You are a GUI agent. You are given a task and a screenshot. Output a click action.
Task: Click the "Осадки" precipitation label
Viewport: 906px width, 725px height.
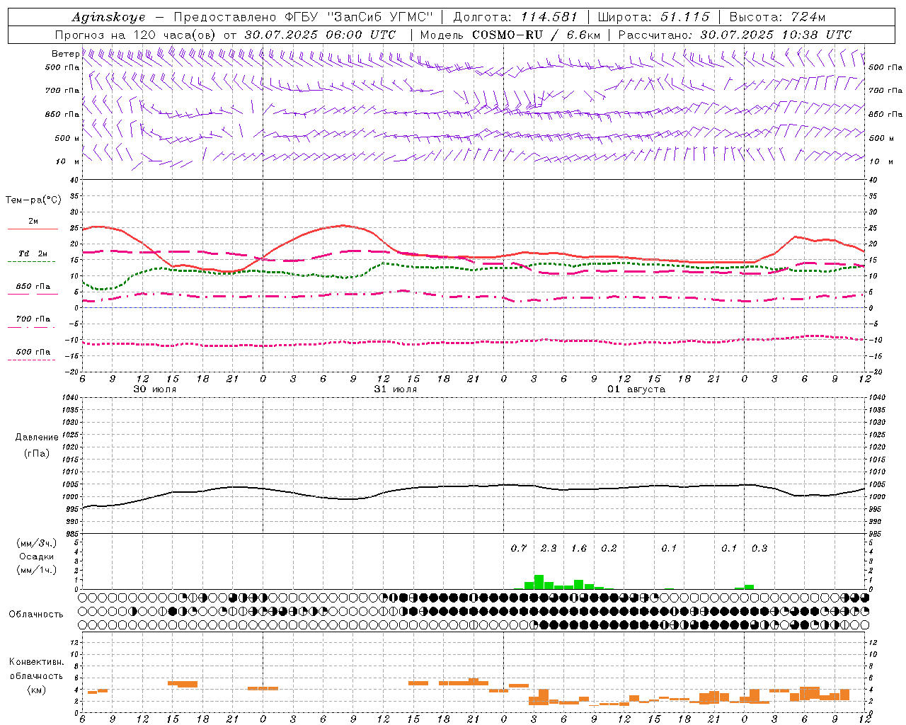(x=36, y=556)
